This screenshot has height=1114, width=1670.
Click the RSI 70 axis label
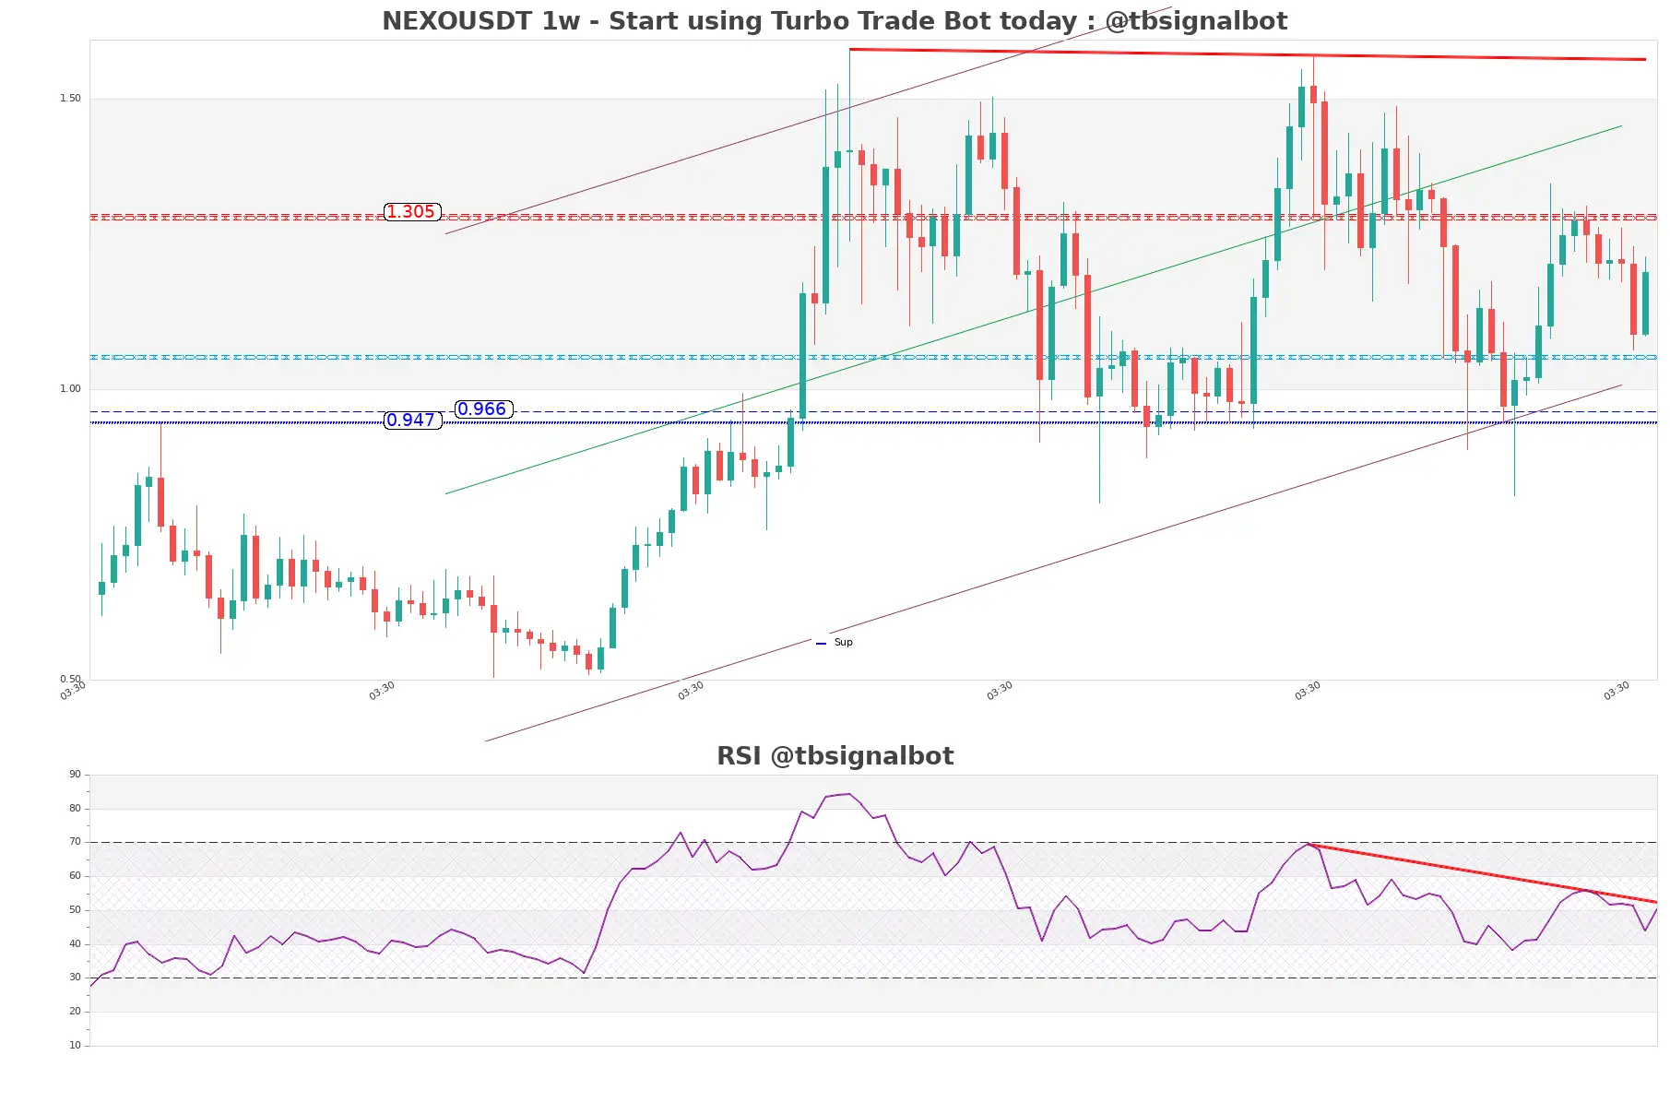(x=75, y=842)
